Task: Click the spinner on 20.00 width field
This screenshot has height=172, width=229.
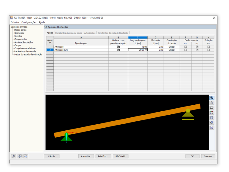Action: click(x=146, y=50)
